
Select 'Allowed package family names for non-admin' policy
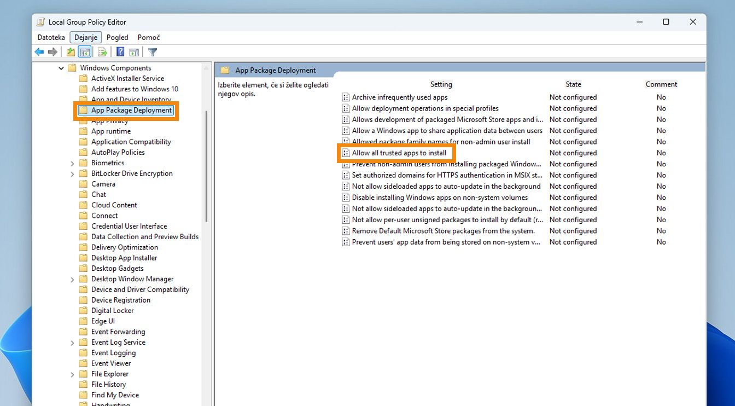click(441, 142)
